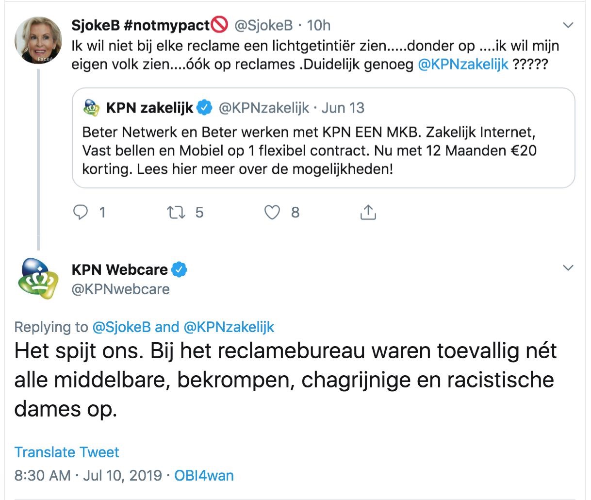
Task: Open KPN Webcare crown logo avatar
Action: point(38,278)
